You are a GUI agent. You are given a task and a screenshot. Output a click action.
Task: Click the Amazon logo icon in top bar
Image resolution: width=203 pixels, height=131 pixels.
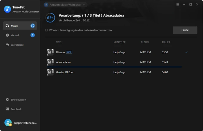(46, 5)
